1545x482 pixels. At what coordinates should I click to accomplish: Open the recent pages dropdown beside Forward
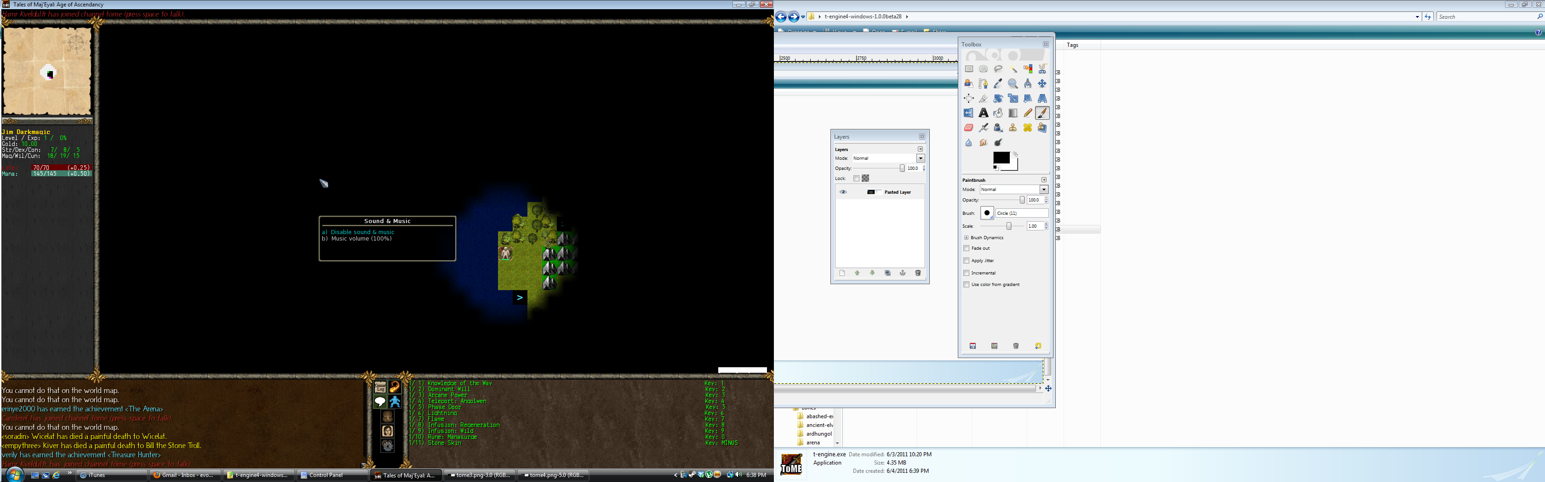(803, 17)
